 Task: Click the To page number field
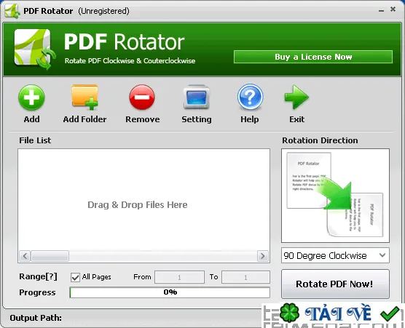coord(245,277)
